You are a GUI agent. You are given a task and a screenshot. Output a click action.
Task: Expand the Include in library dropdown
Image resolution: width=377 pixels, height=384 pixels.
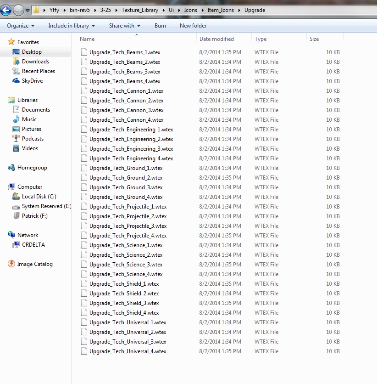72,26
